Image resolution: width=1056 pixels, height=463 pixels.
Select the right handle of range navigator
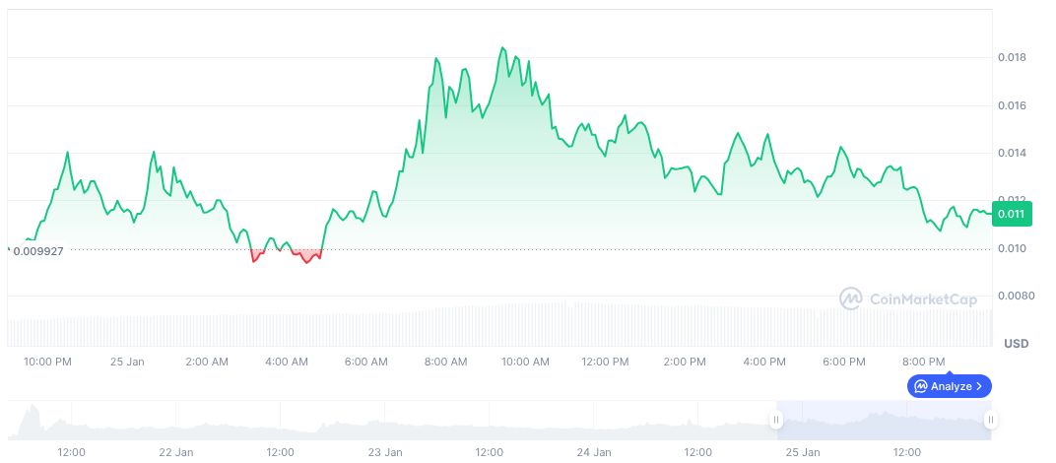[990, 420]
